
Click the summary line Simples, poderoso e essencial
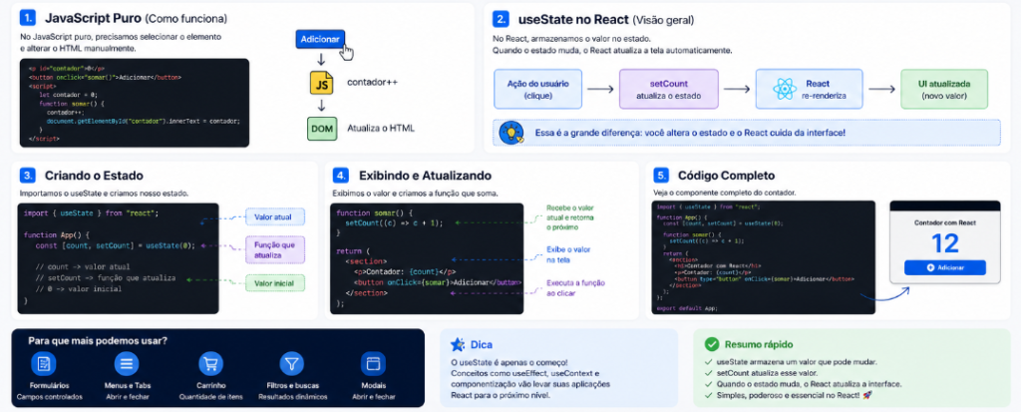794,395
